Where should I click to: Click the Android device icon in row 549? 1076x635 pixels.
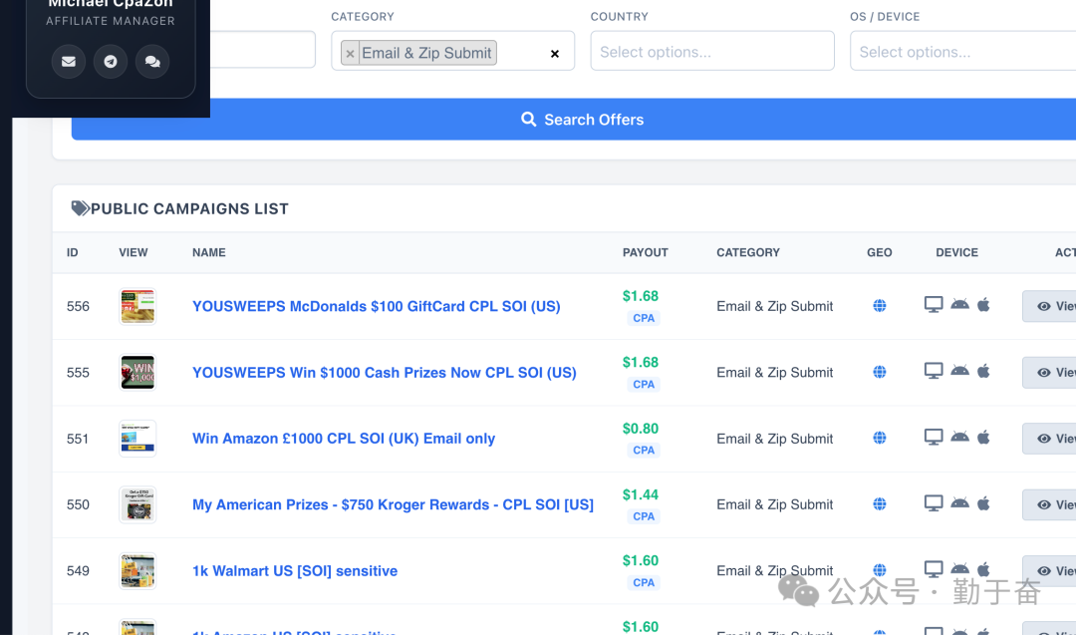(x=959, y=568)
